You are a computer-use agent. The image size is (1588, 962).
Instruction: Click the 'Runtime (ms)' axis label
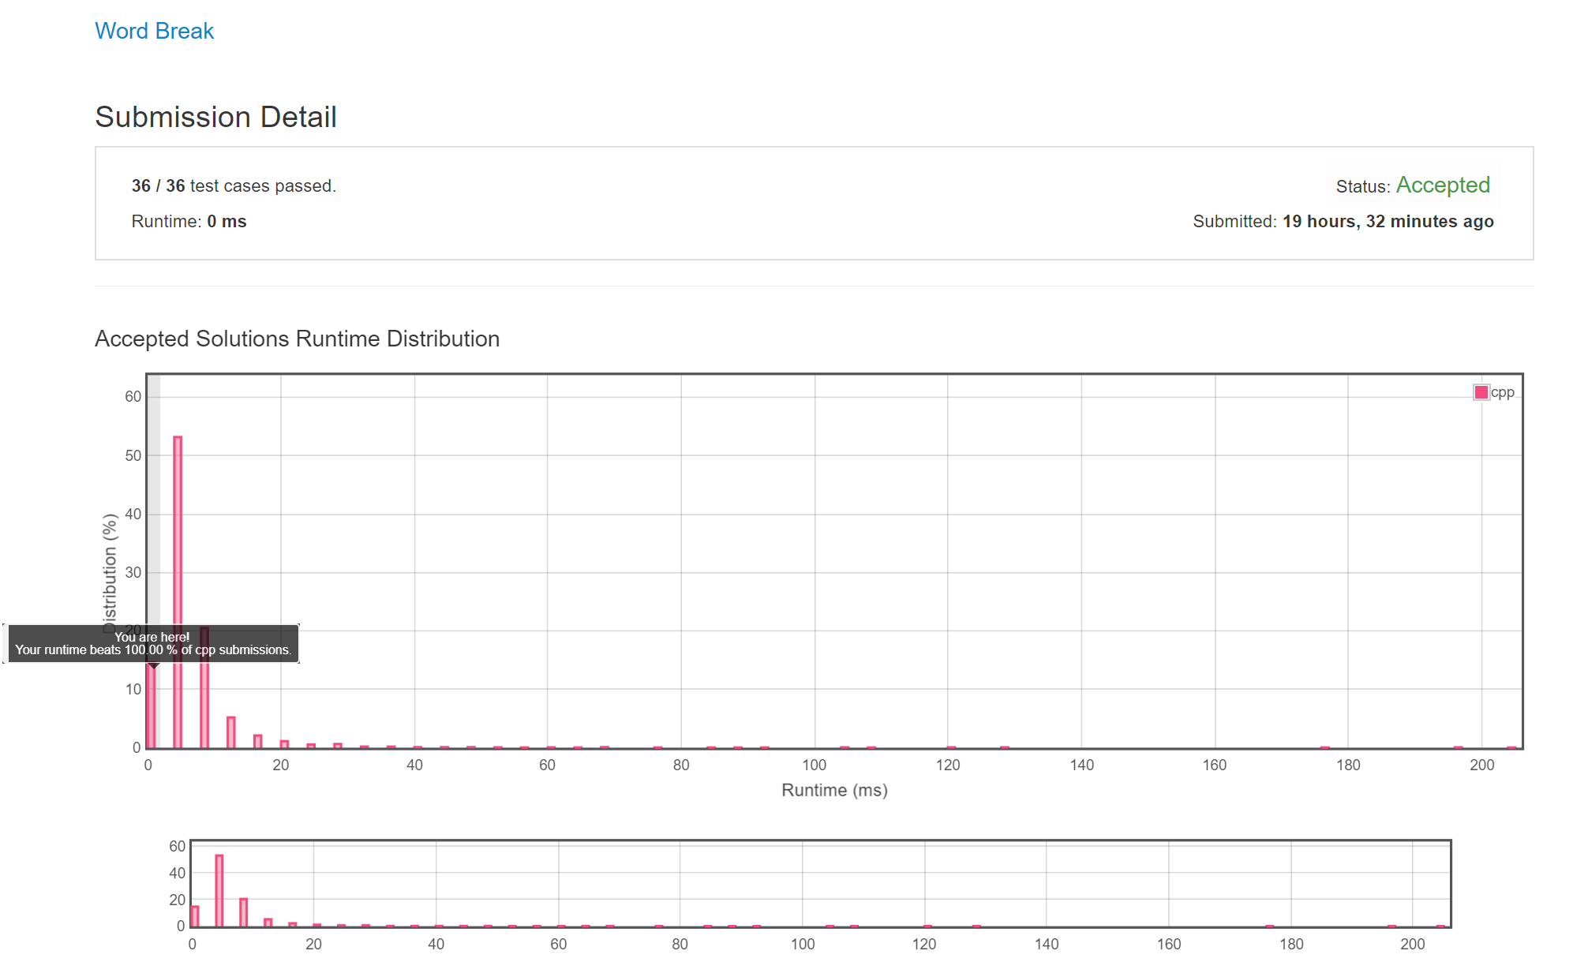coord(834,790)
